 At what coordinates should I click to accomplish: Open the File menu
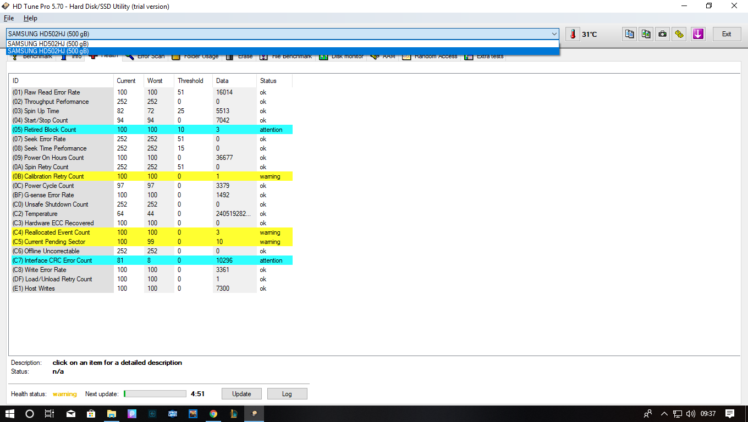click(x=9, y=18)
